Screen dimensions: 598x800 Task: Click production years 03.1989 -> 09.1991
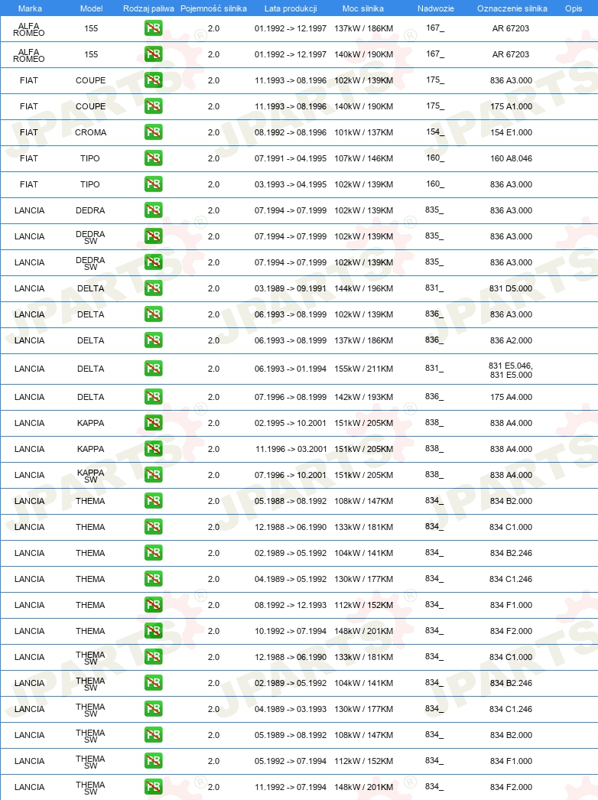pos(291,288)
